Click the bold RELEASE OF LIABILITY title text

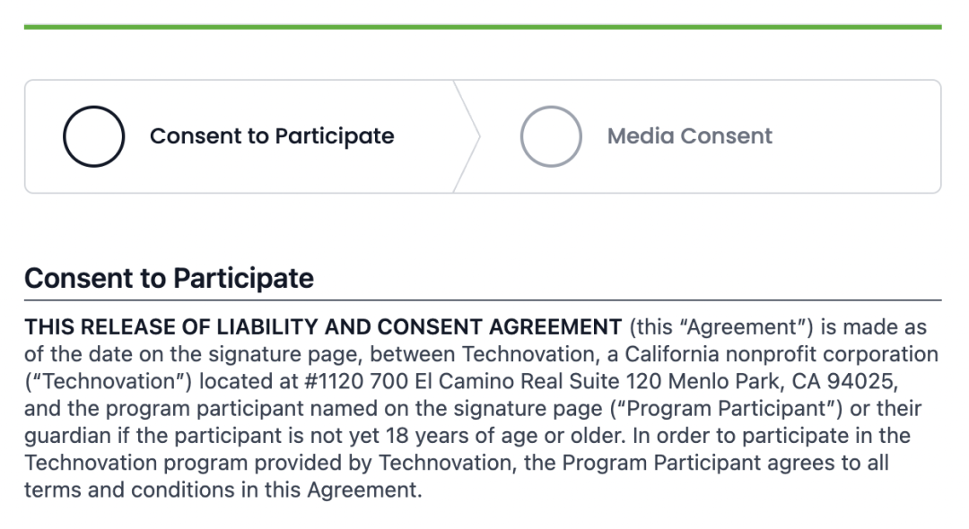click(x=323, y=327)
